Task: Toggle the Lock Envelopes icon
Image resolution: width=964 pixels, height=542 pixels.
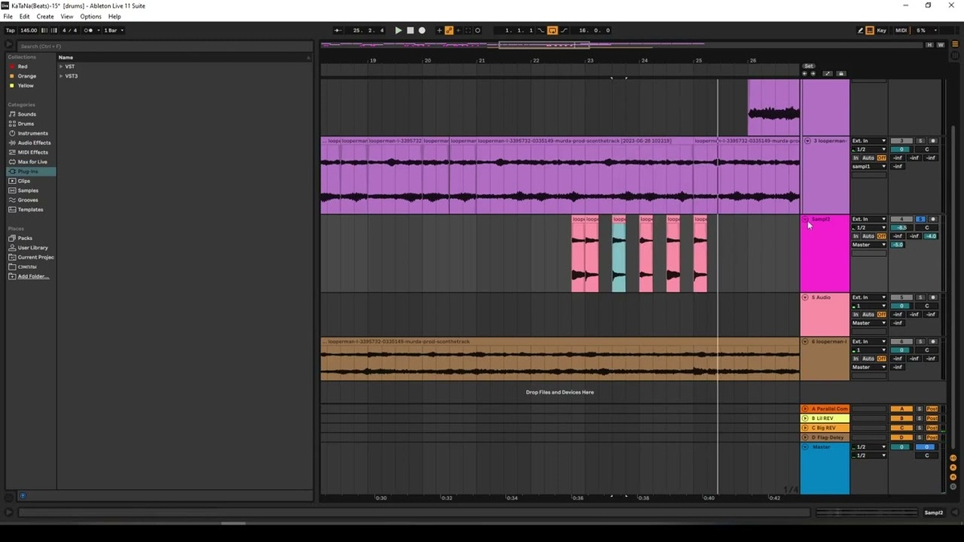Action: pyautogui.click(x=841, y=73)
